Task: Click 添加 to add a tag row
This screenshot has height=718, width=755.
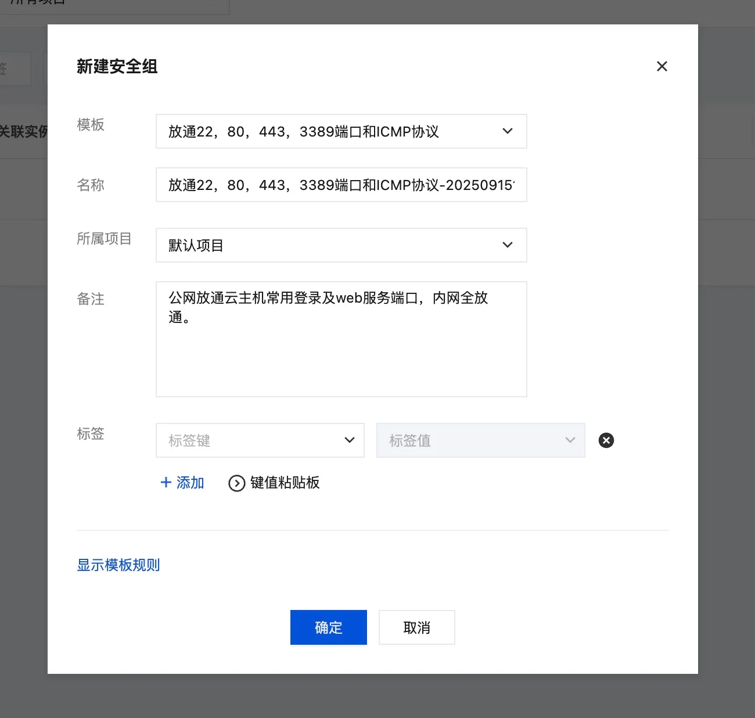Action: click(x=190, y=483)
